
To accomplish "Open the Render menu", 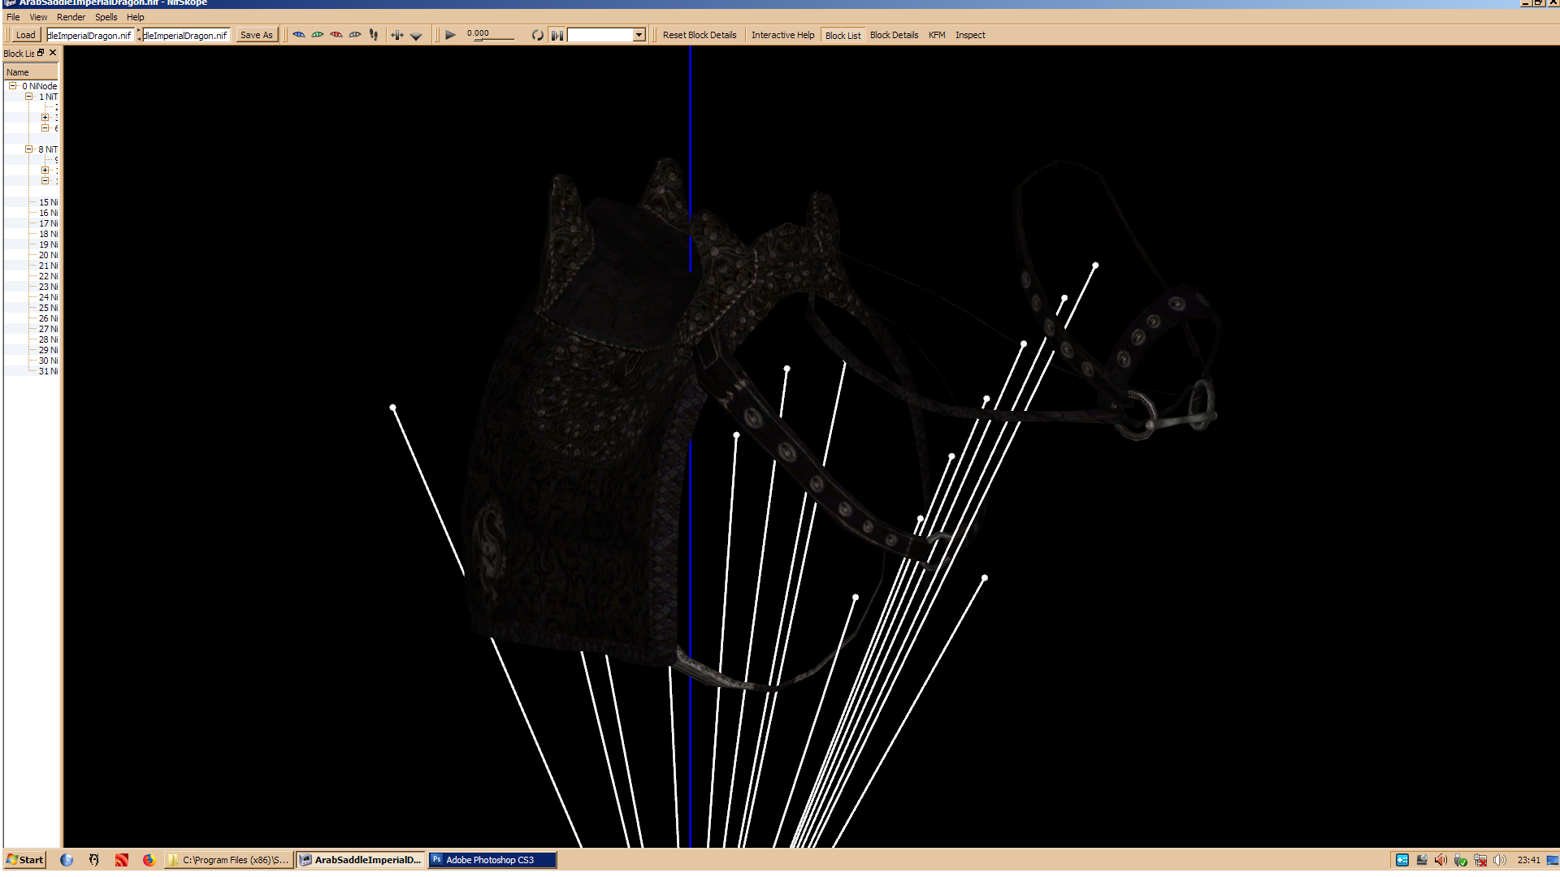I will pos(71,17).
